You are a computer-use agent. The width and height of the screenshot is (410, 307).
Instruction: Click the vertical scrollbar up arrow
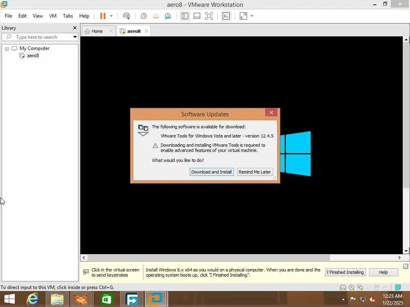406,40
